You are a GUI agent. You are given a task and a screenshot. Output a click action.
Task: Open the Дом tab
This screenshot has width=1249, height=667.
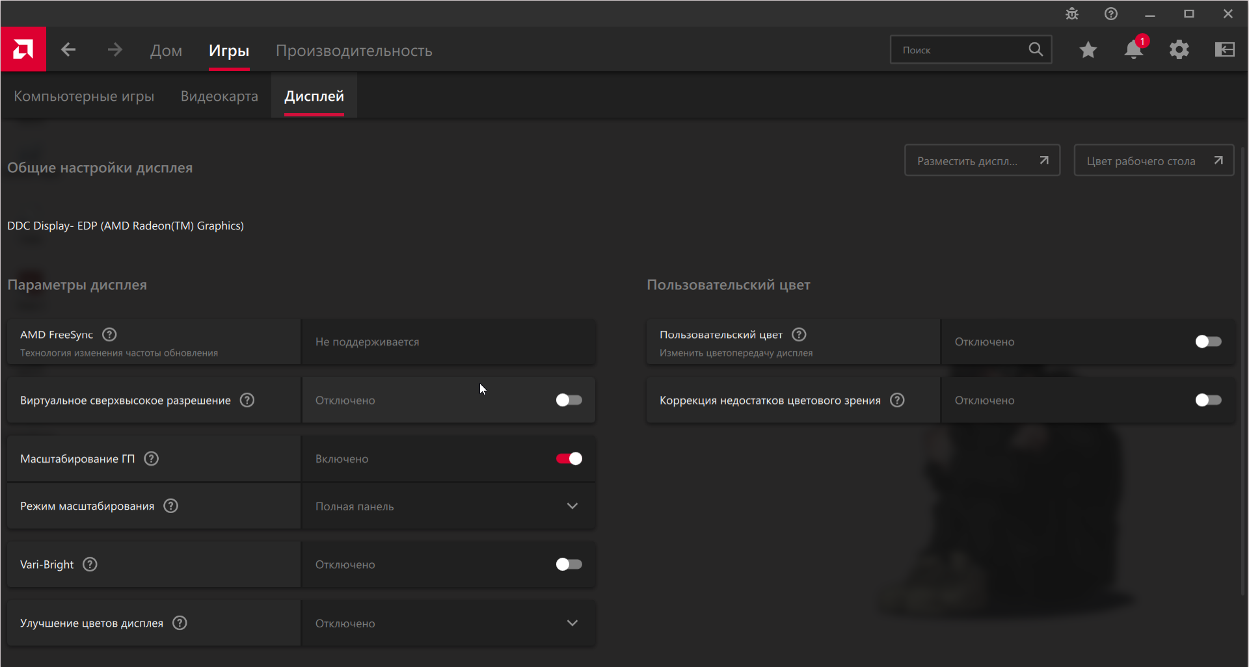(166, 51)
